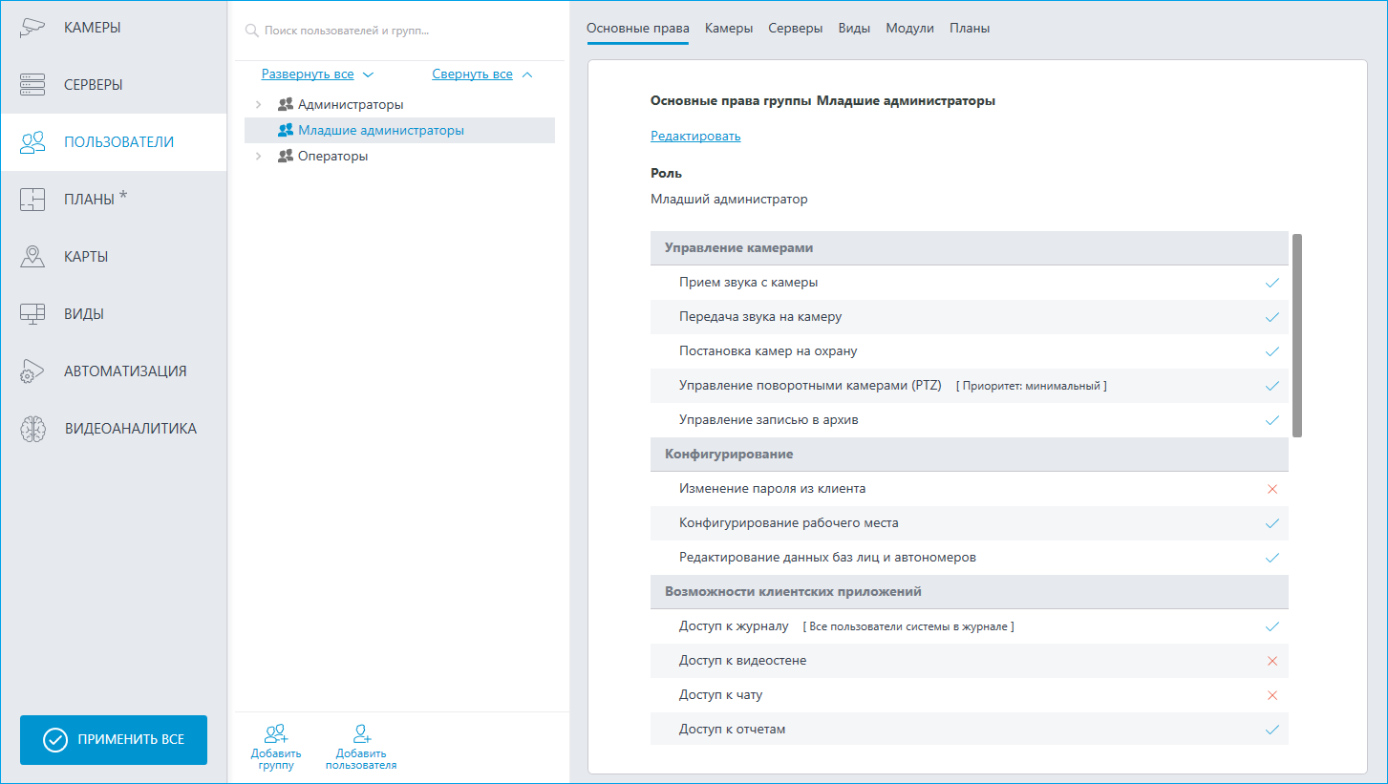Switch to the Камеры tab
Screen dimensions: 1388x784
tap(729, 29)
